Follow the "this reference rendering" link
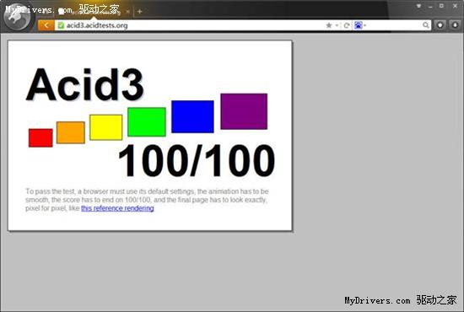The width and height of the screenshot is (464, 312). (117, 208)
